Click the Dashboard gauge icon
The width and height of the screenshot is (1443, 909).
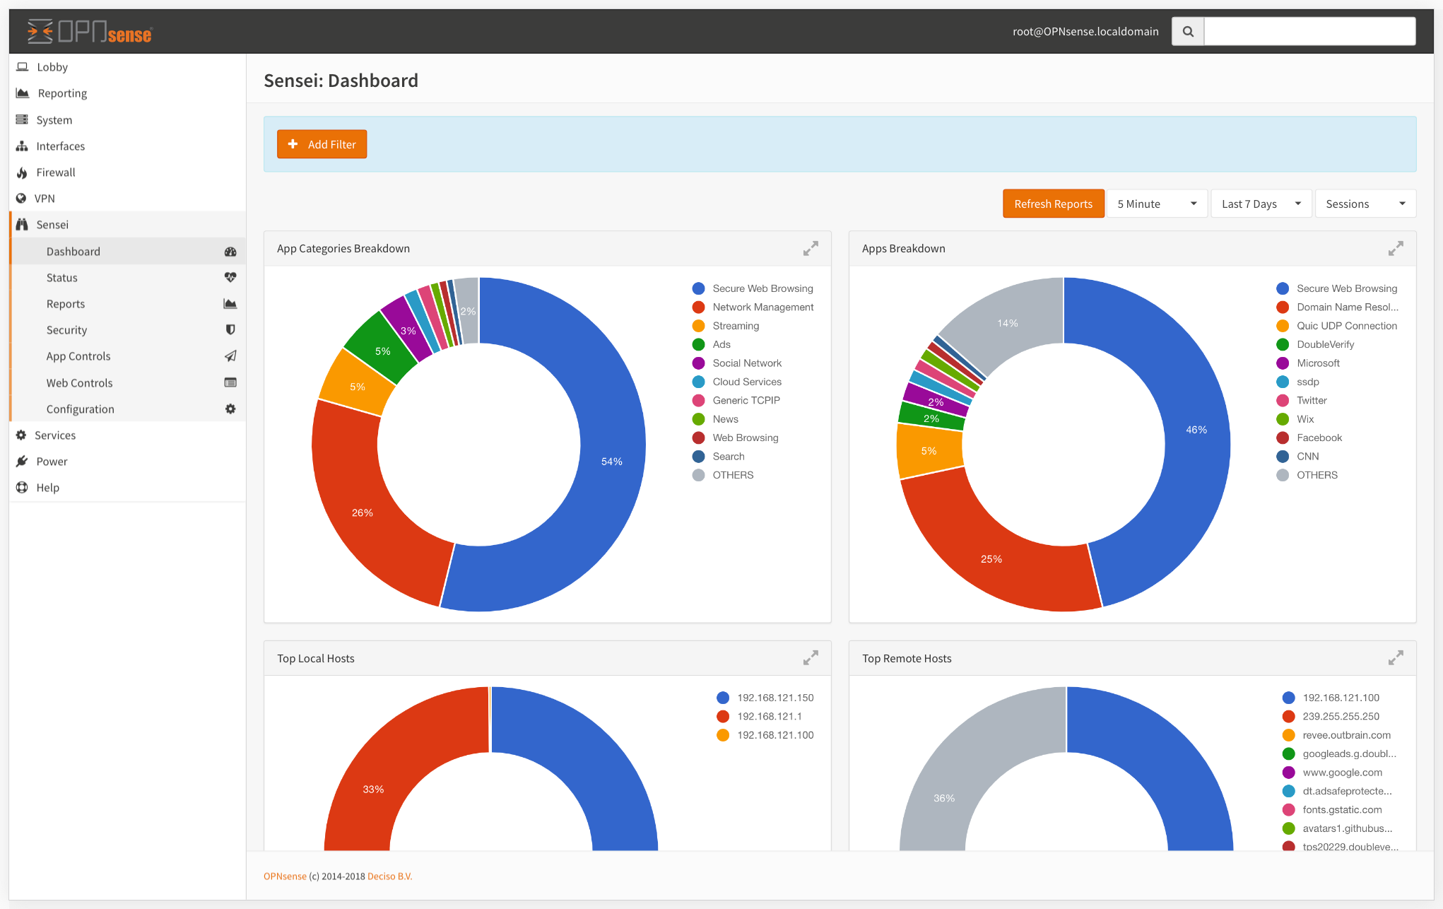pos(230,251)
